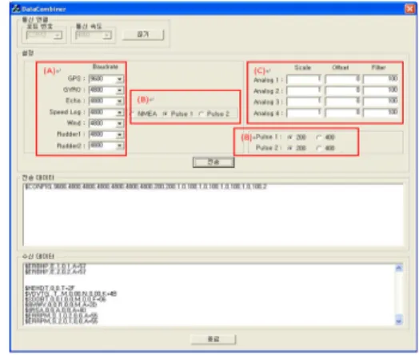This screenshot has height=355, width=419.
Task: Open the disabled communication speed dropdown
Action: [x=106, y=35]
